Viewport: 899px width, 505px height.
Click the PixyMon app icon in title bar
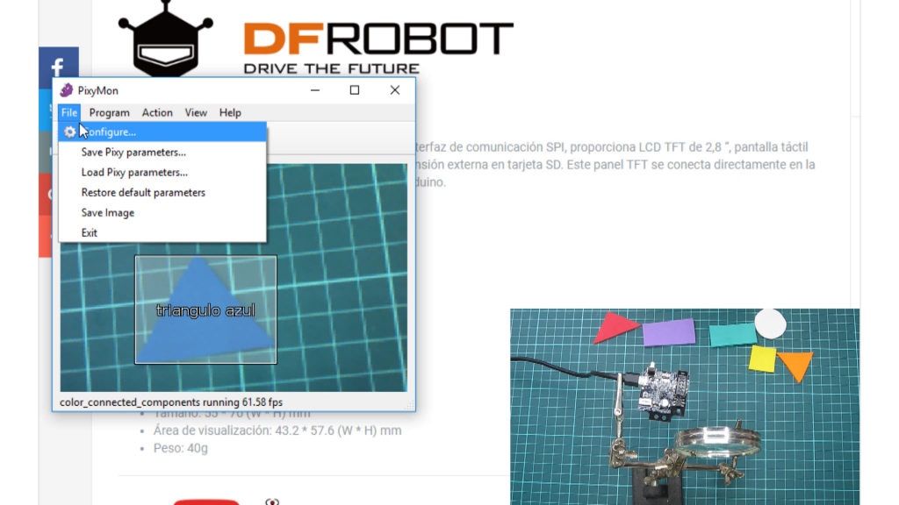pos(67,90)
